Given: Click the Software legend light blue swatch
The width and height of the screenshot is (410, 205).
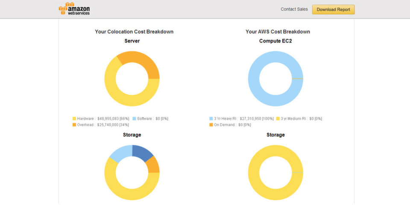Looking at the screenshot, I should click(135, 119).
